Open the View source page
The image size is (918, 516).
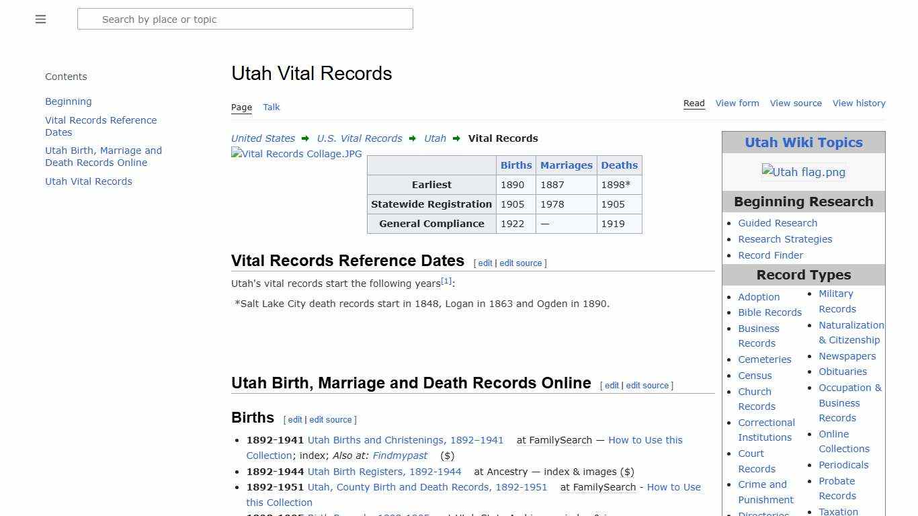[x=796, y=103]
